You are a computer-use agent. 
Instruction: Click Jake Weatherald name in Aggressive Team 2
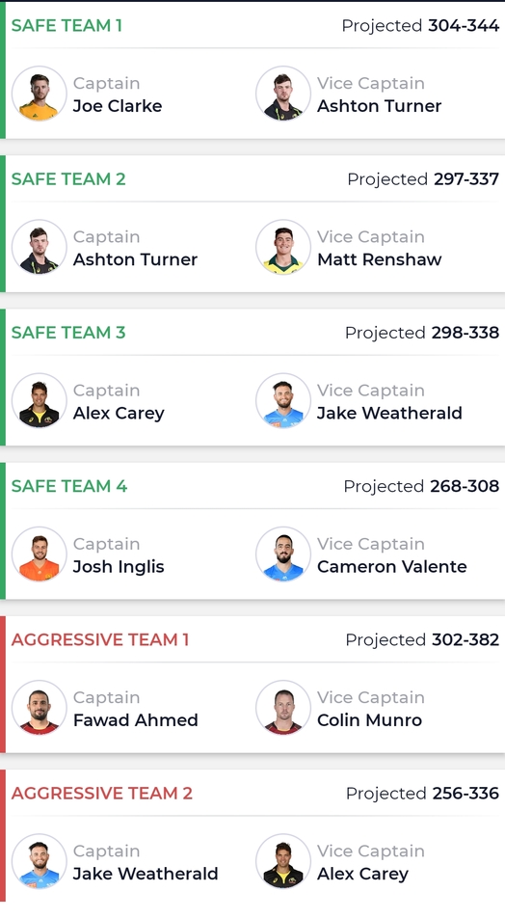point(146,874)
